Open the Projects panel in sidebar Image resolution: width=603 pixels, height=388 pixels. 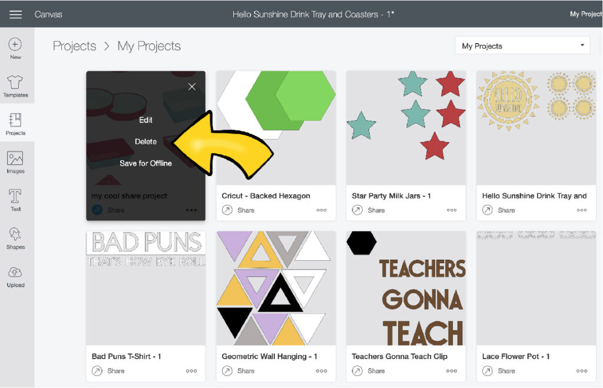15,124
